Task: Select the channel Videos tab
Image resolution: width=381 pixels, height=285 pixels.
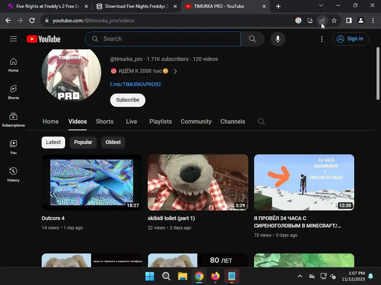Action: pos(77,122)
